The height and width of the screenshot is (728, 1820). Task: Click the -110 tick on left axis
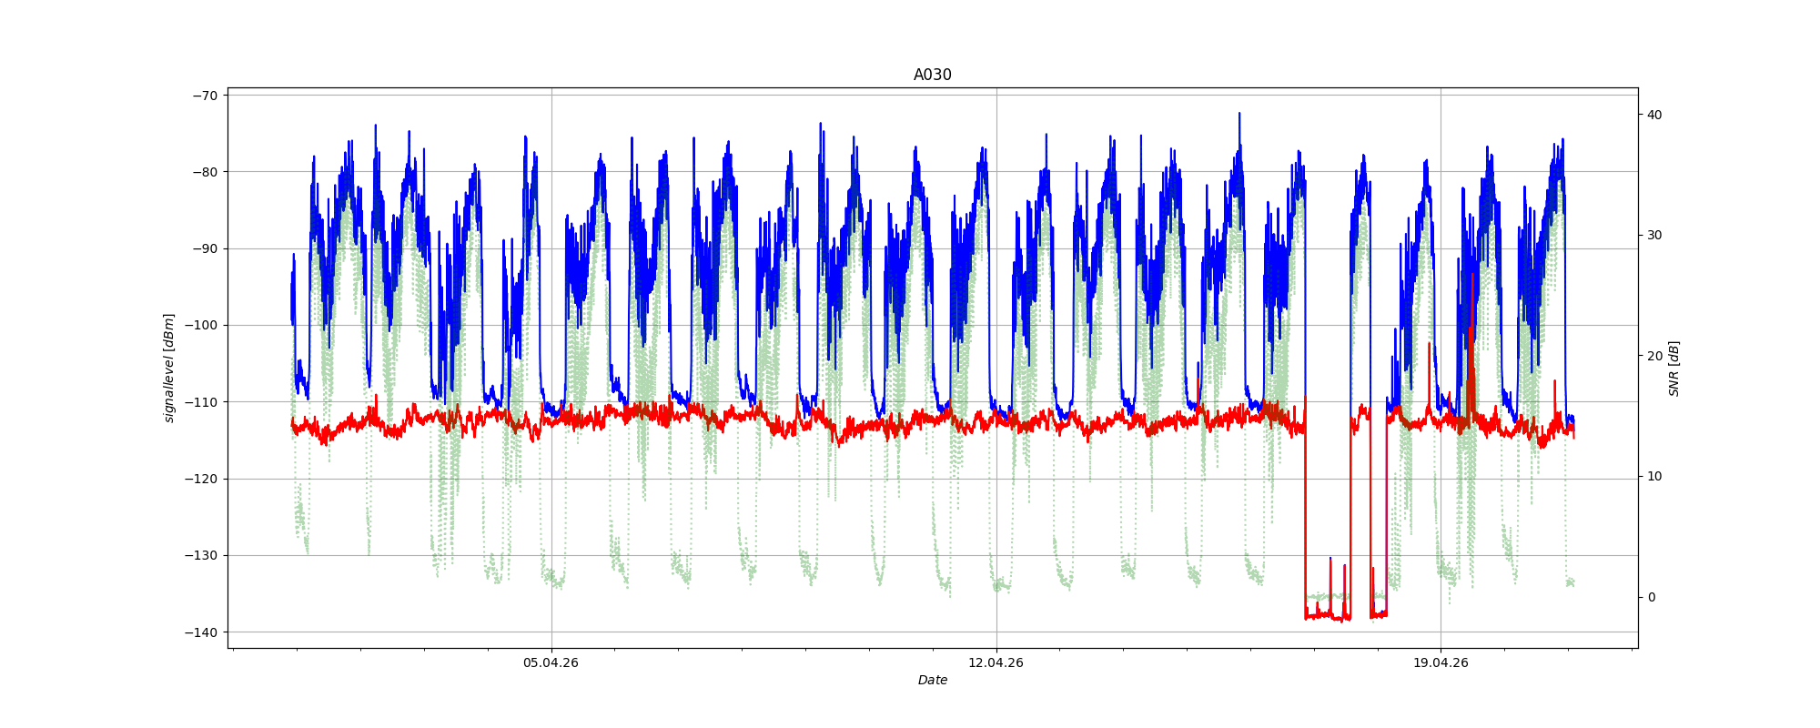pos(202,402)
